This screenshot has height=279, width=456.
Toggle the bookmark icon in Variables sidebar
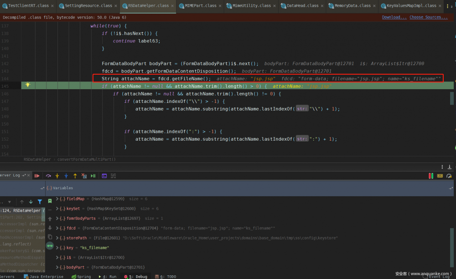pyautogui.click(x=50, y=201)
